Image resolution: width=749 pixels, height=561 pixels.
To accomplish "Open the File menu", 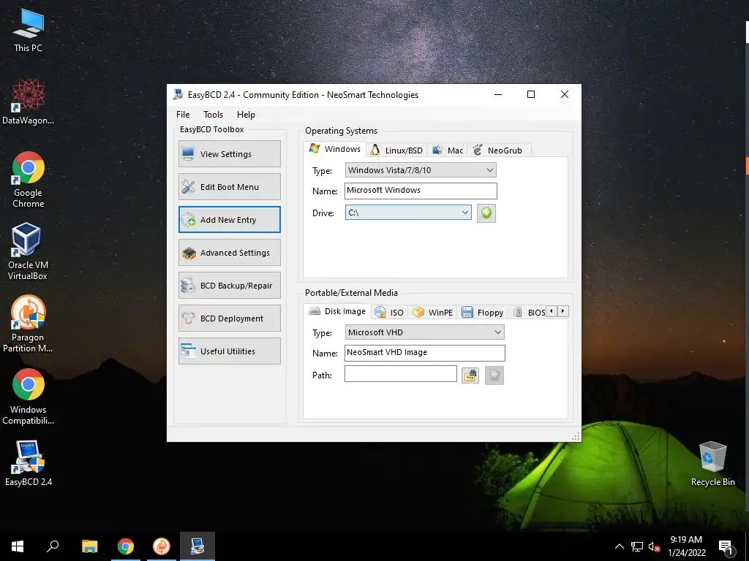I will click(183, 115).
